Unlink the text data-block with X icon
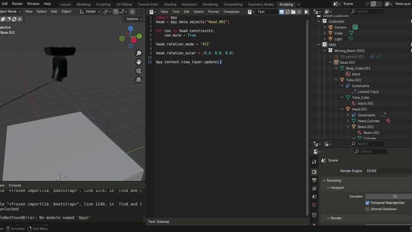The width and height of the screenshot is (412, 232). pos(299,12)
